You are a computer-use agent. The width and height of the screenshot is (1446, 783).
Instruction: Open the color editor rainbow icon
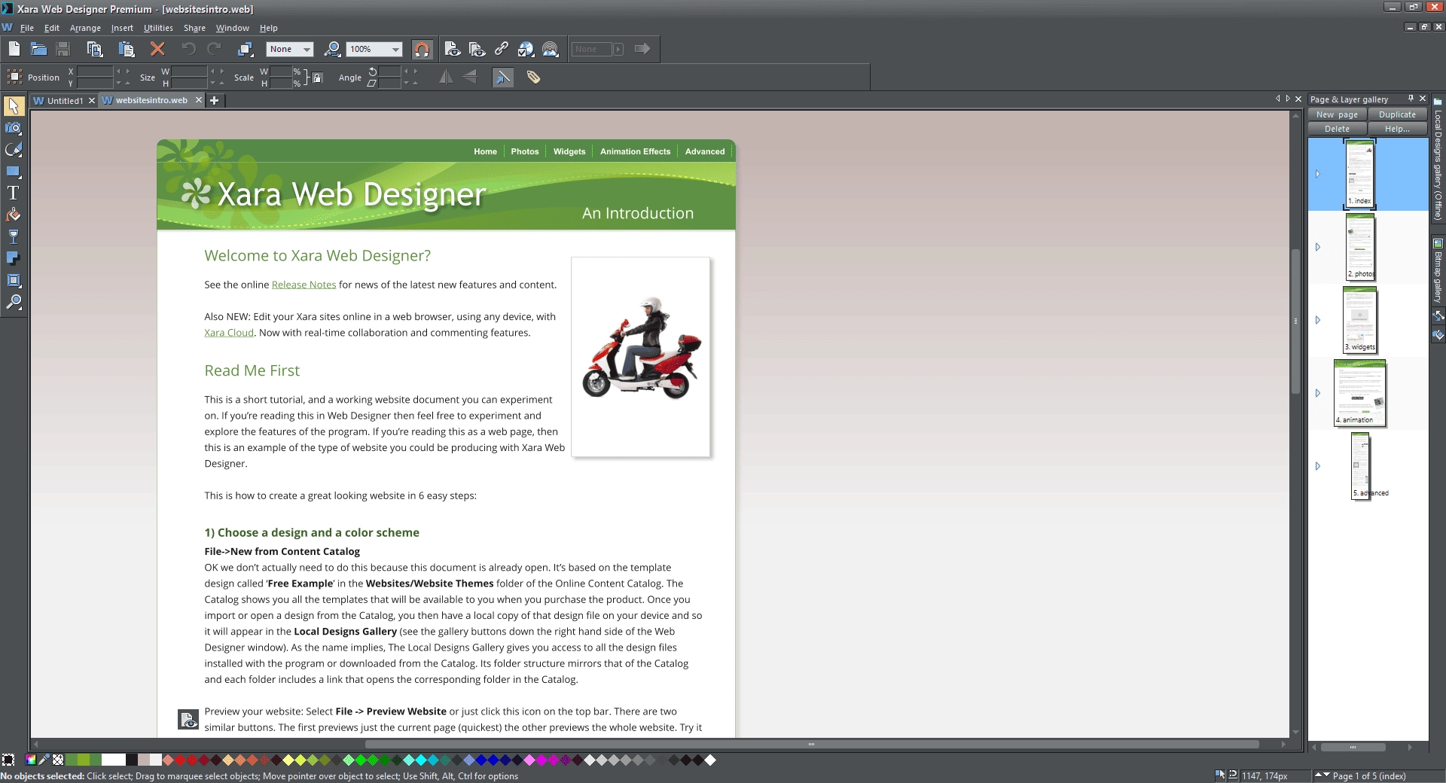click(x=31, y=760)
